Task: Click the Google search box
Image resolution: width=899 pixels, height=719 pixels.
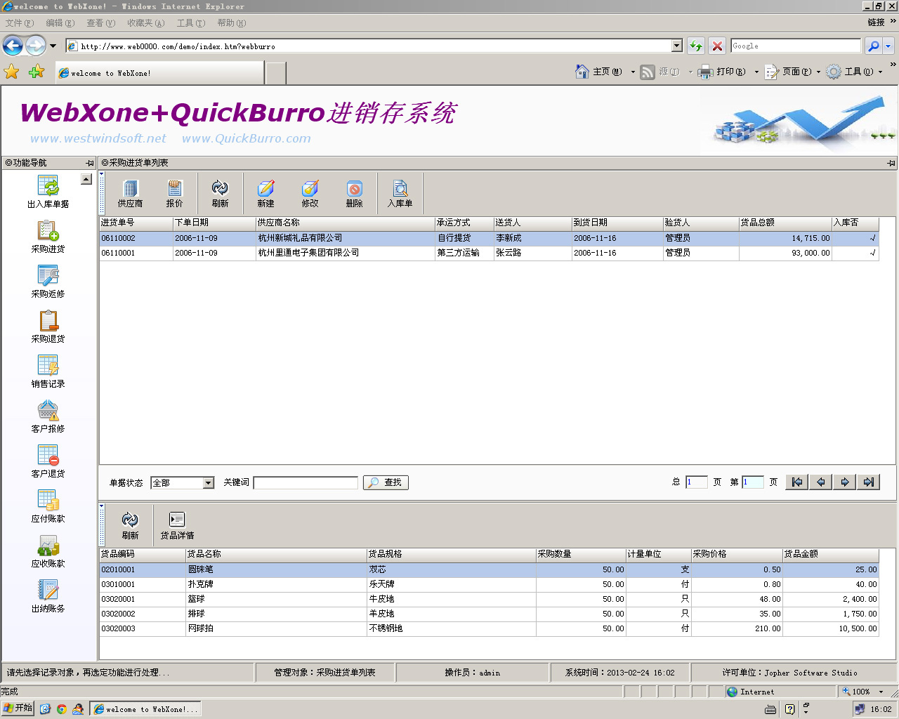Action: (796, 46)
